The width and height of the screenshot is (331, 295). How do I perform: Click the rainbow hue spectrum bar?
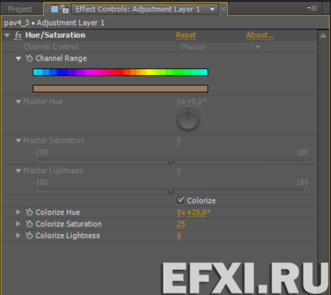click(x=120, y=72)
